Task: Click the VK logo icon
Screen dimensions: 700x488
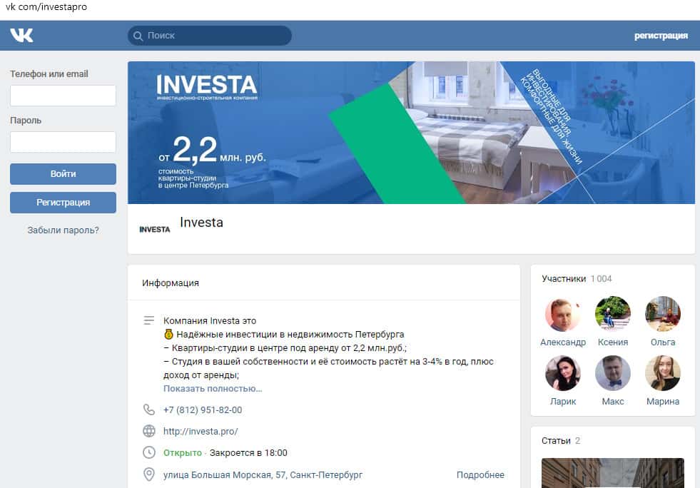Action: point(21,35)
